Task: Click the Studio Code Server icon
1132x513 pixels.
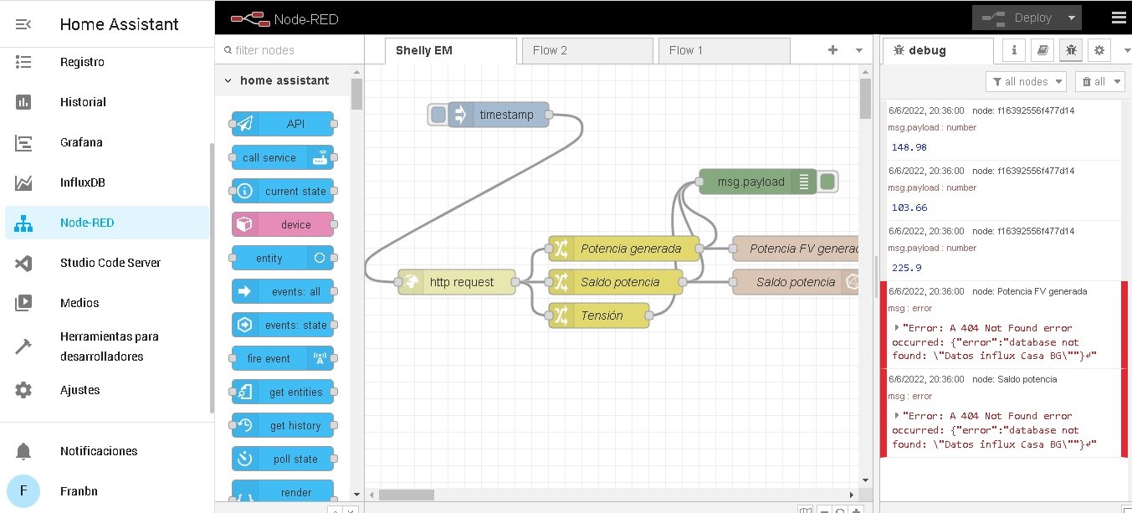Action: [x=23, y=263]
